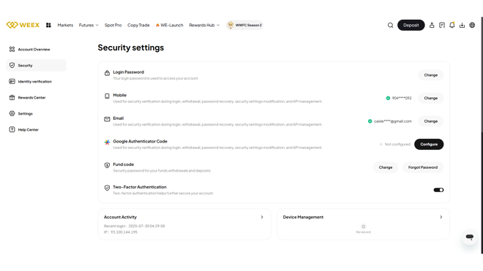483x271 pixels.
Task: Open the user profile icon
Action: [x=432, y=26]
